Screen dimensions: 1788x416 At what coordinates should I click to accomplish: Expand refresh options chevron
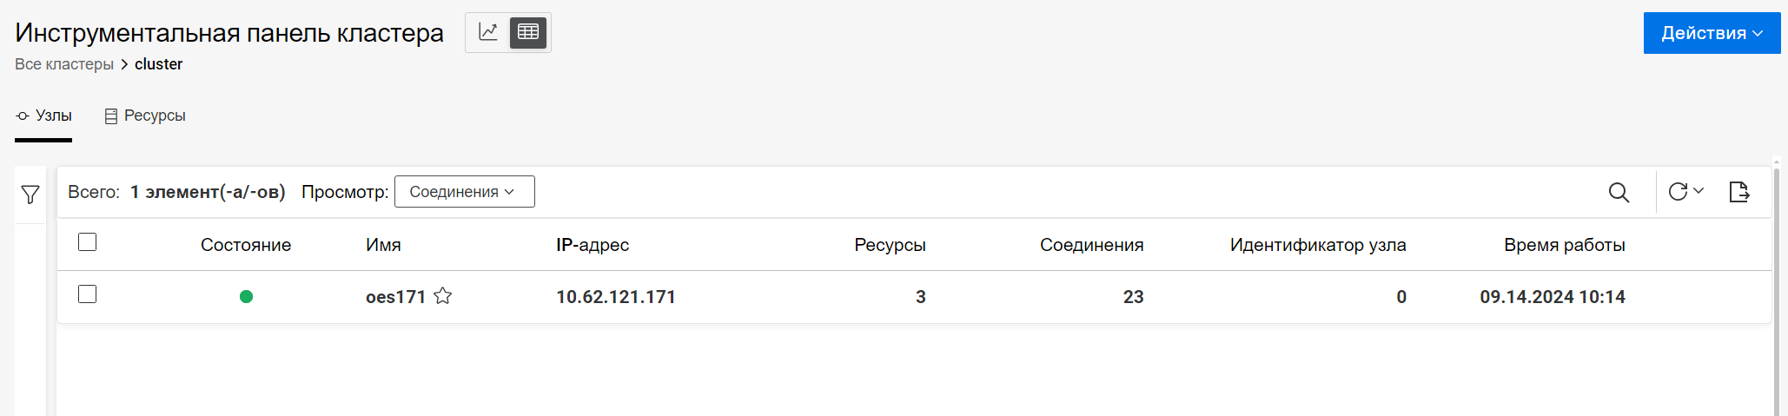pyautogui.click(x=1699, y=191)
